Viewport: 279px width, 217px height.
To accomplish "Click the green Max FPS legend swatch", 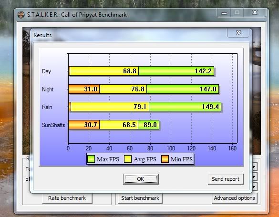I will point(91,159).
